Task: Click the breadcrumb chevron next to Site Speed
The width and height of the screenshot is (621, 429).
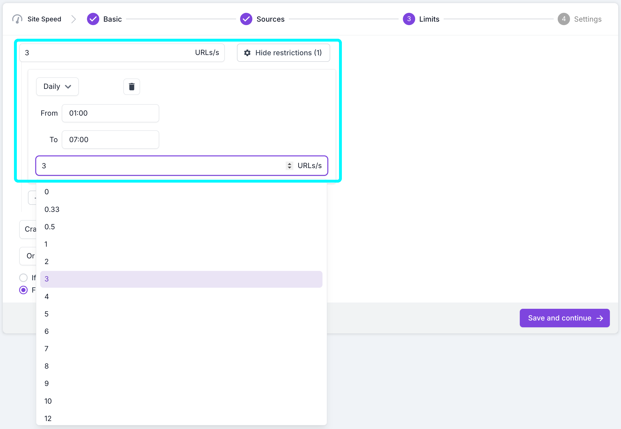Action: (74, 19)
